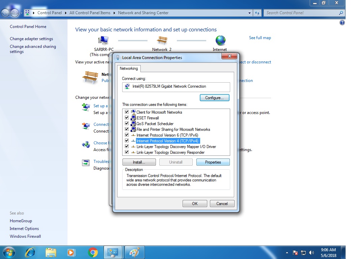The height and width of the screenshot is (259, 351).
Task: Disable Internet Protocol Version 6 checkbox
Action: tap(127, 135)
